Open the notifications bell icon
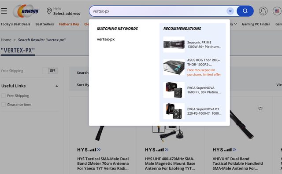The width and height of the screenshot is (282, 174). pos(263,11)
